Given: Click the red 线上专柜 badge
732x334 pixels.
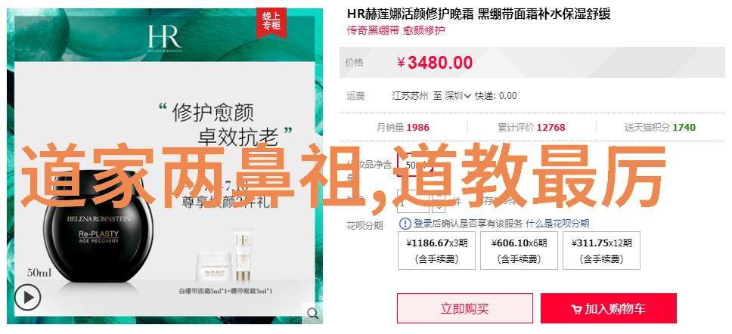Looking at the screenshot, I should point(271,23).
